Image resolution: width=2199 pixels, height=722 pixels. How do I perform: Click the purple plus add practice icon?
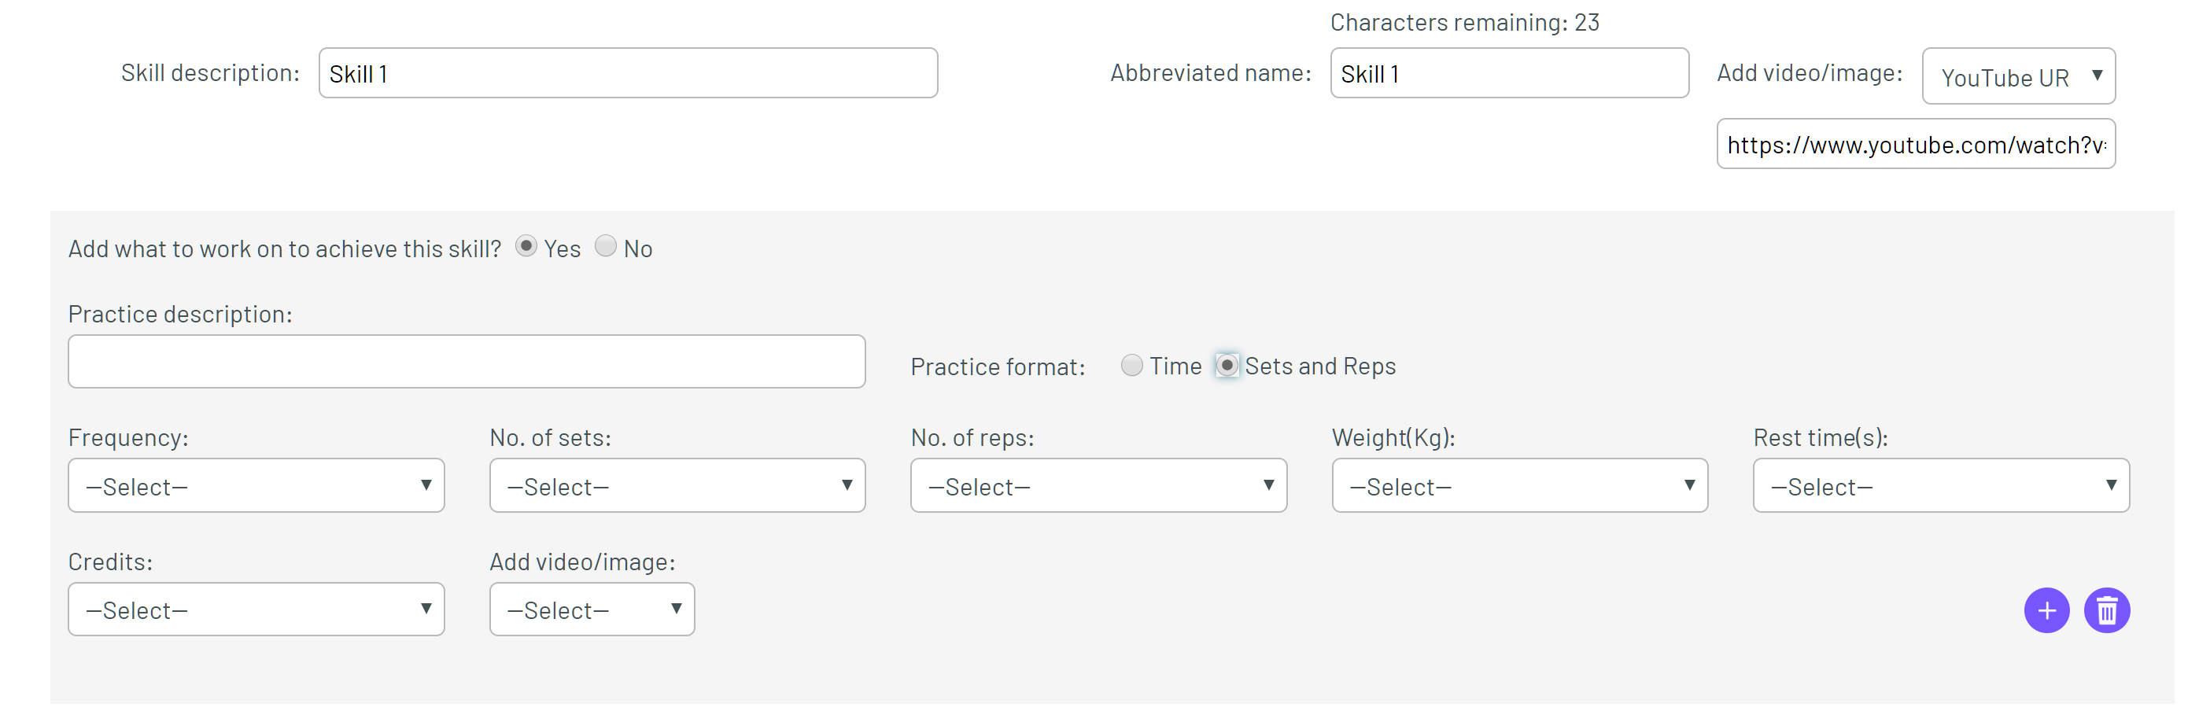2046,610
